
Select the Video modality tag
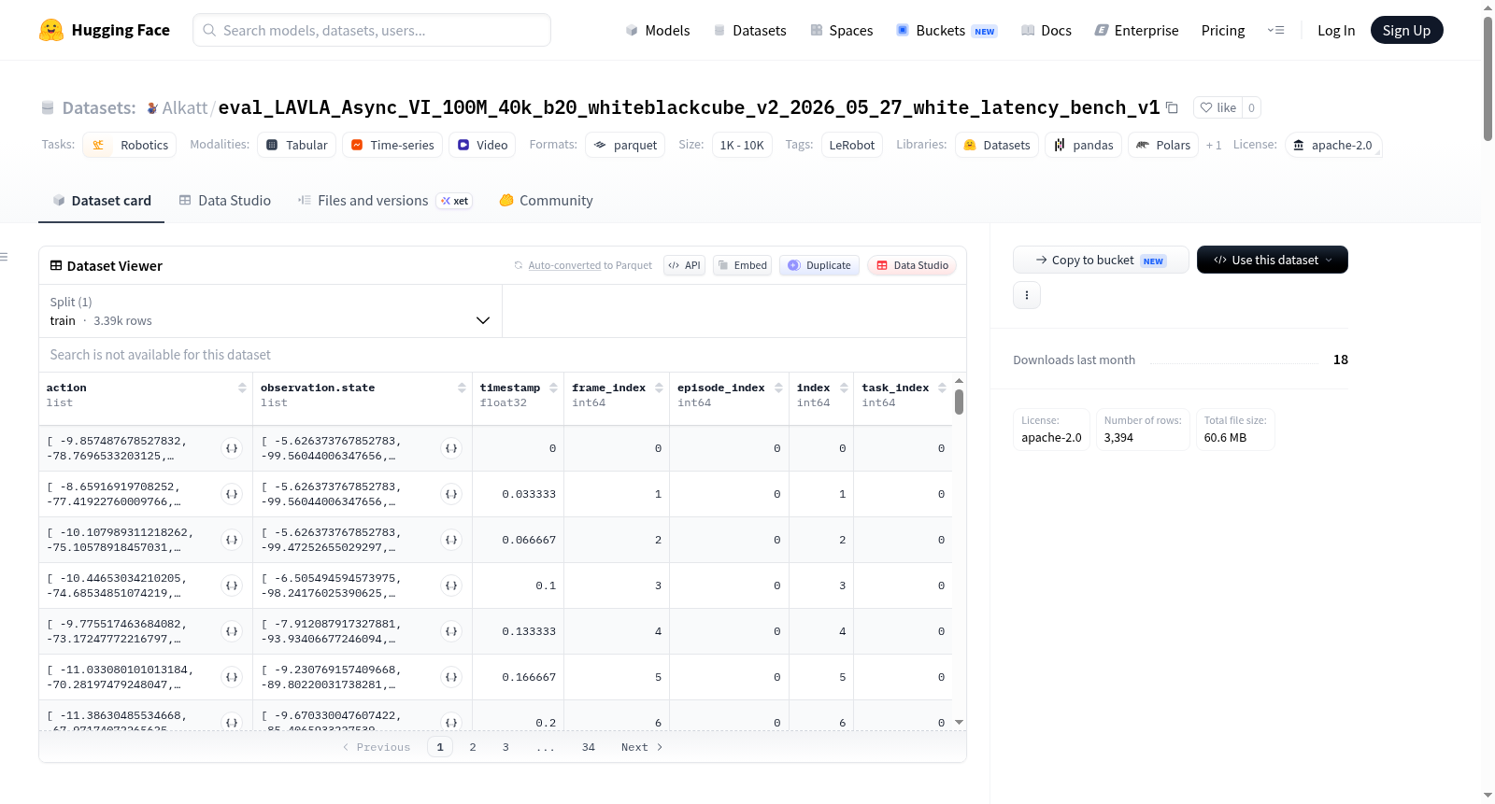tap(483, 145)
